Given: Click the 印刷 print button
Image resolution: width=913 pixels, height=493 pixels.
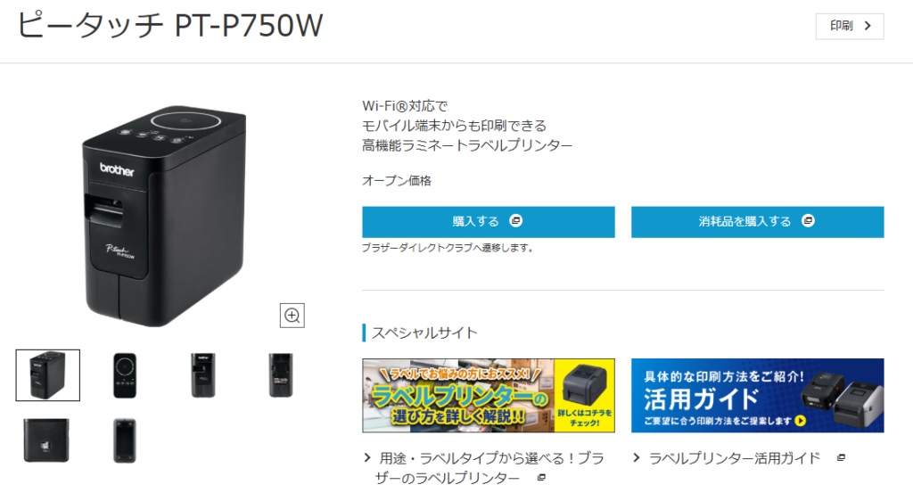Looking at the screenshot, I should point(850,26).
